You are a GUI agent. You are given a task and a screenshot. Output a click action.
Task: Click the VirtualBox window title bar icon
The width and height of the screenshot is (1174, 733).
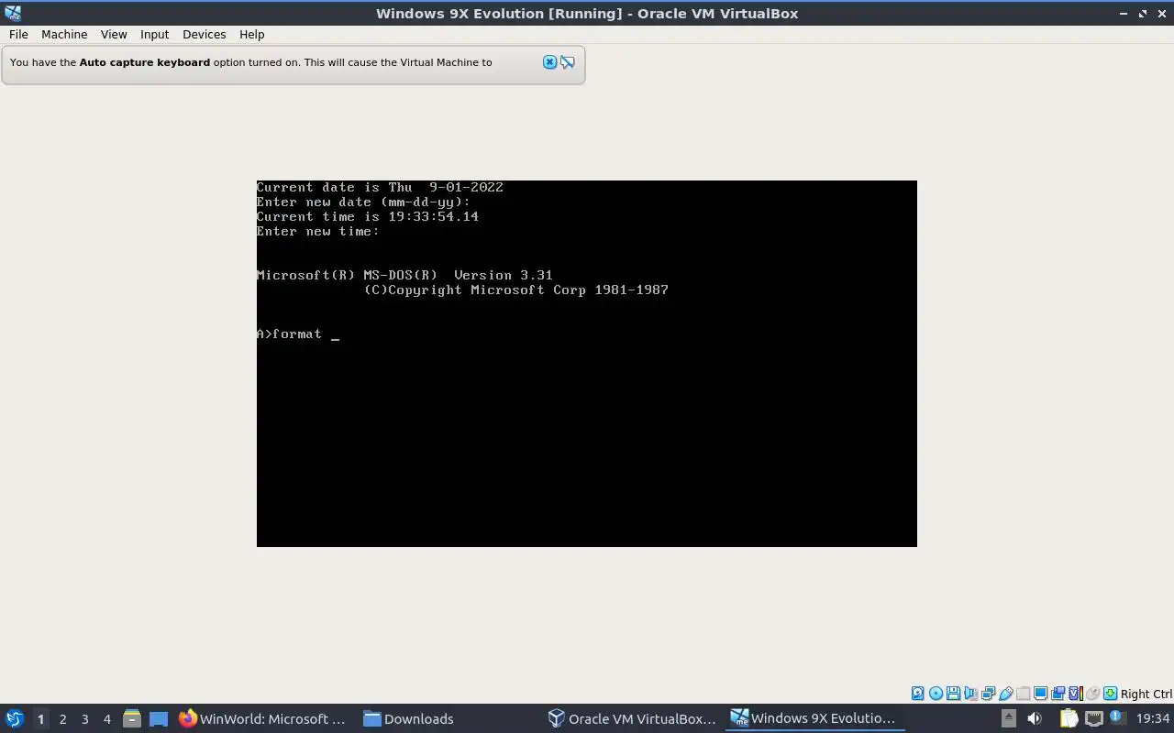[12, 13]
